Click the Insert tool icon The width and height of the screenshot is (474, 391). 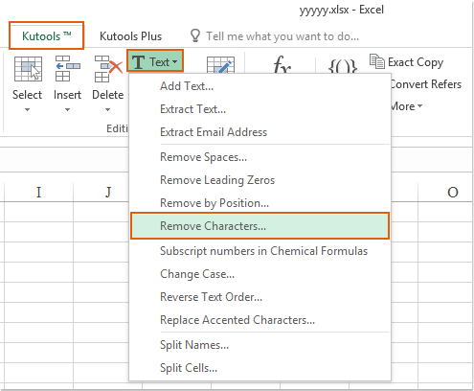point(67,68)
